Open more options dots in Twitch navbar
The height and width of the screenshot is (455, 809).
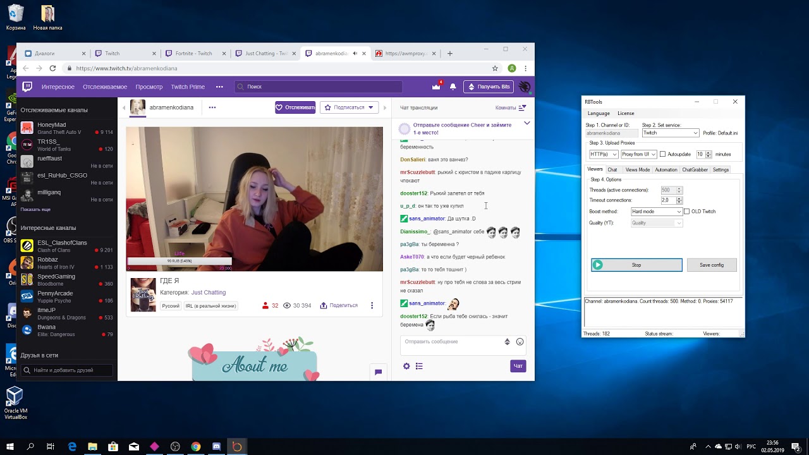(219, 87)
